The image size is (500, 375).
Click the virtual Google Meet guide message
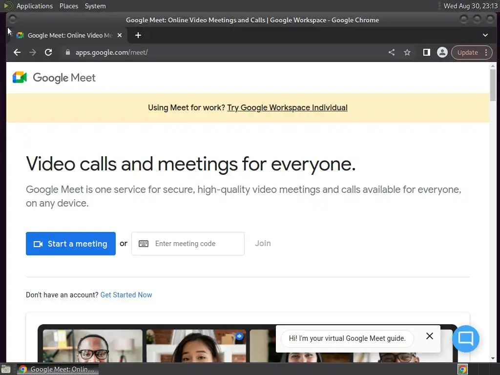347,338
